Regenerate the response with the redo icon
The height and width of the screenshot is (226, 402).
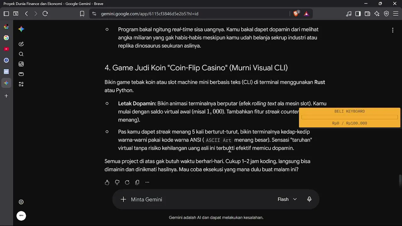click(x=127, y=182)
